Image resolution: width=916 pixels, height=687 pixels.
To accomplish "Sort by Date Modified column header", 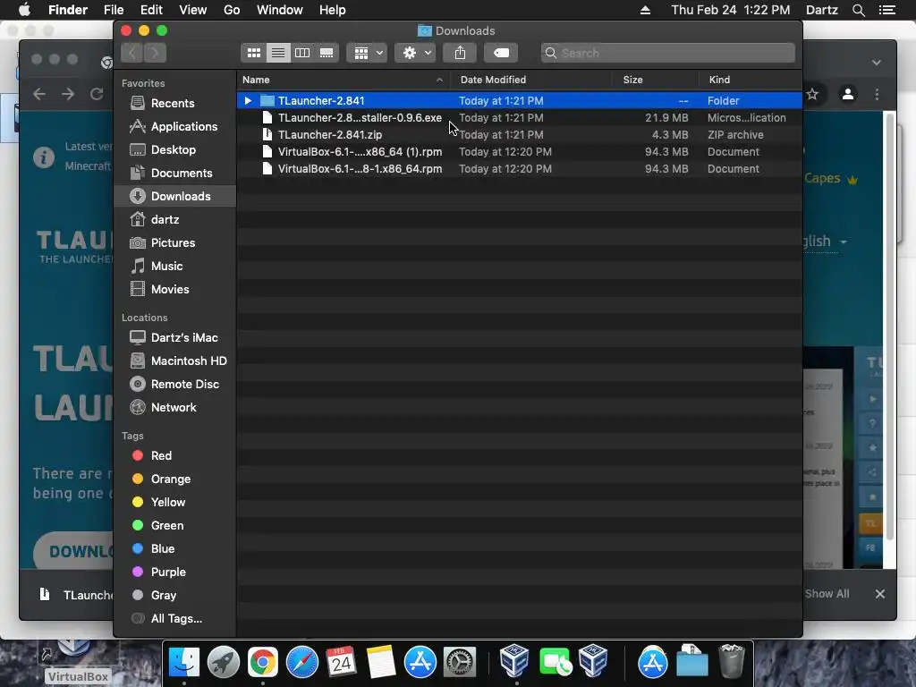I will (x=531, y=80).
